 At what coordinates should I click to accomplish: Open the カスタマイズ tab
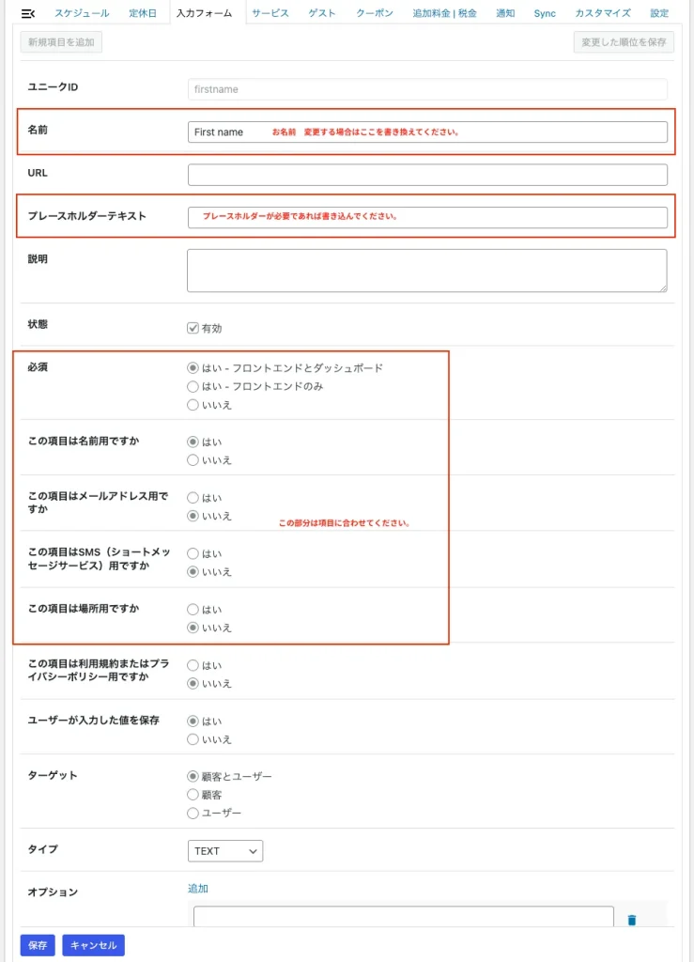click(x=603, y=13)
